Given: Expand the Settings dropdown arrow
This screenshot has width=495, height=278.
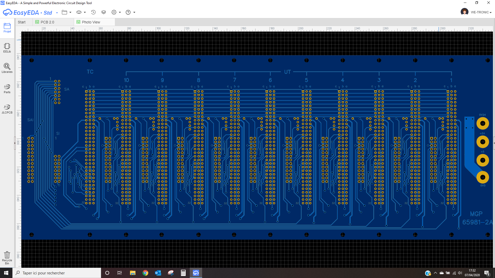Looking at the screenshot, I should (120, 12).
